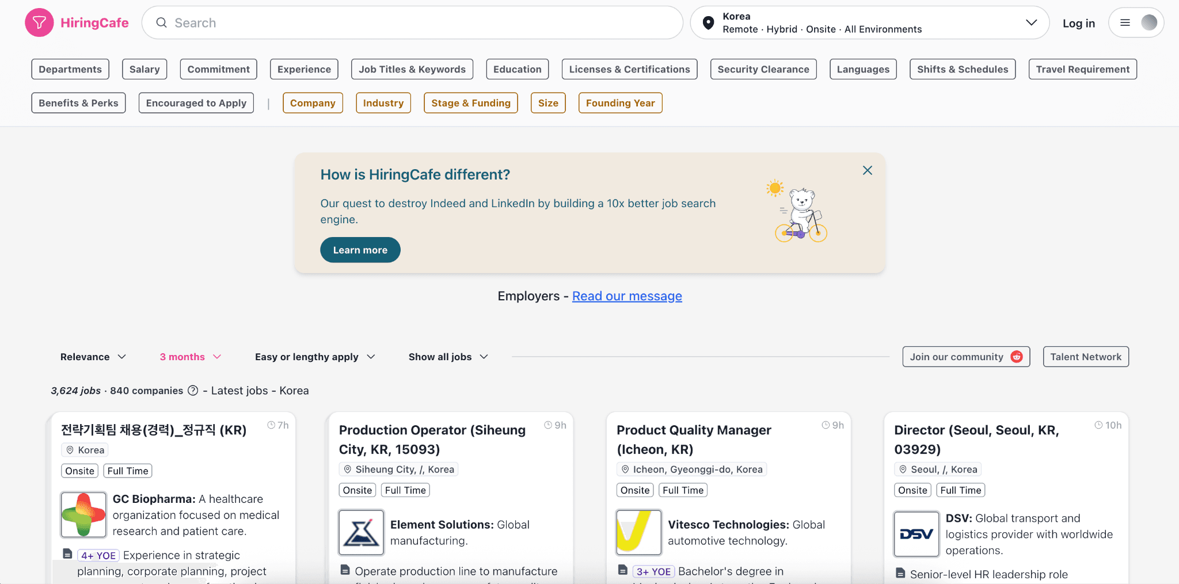The height and width of the screenshot is (584, 1179).
Task: Open the Security Clearance filter
Action: click(x=763, y=69)
